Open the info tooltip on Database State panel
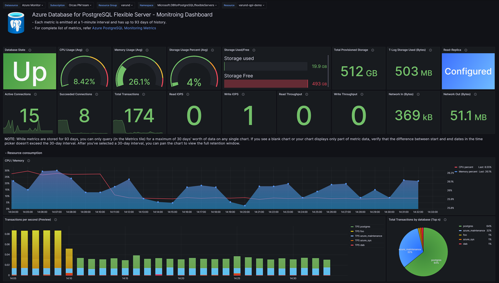 30,49
